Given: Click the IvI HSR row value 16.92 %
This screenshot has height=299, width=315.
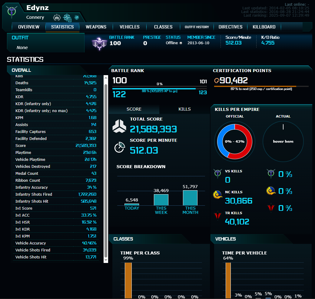Looking at the screenshot, I should click(89, 222).
